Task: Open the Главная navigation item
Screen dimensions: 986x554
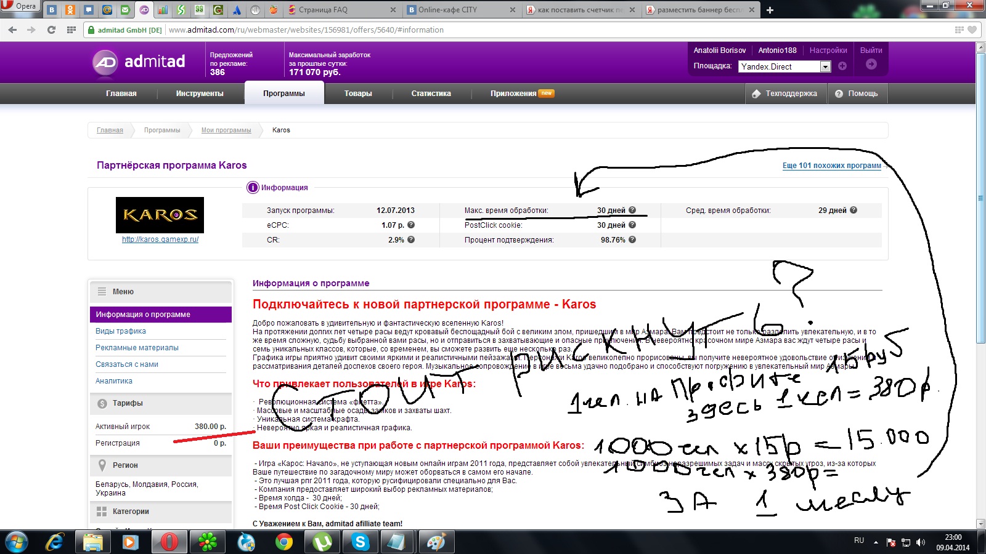Action: point(121,94)
